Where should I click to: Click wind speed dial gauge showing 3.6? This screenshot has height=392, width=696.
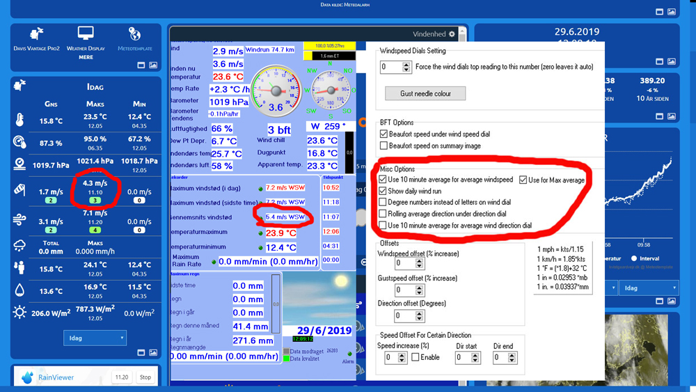[276, 91]
